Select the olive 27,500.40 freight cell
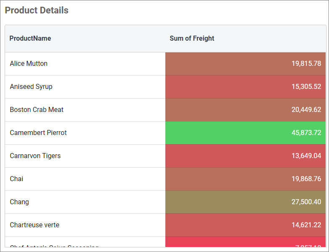Image resolution: width=329 pixels, height=252 pixels. coord(245,202)
